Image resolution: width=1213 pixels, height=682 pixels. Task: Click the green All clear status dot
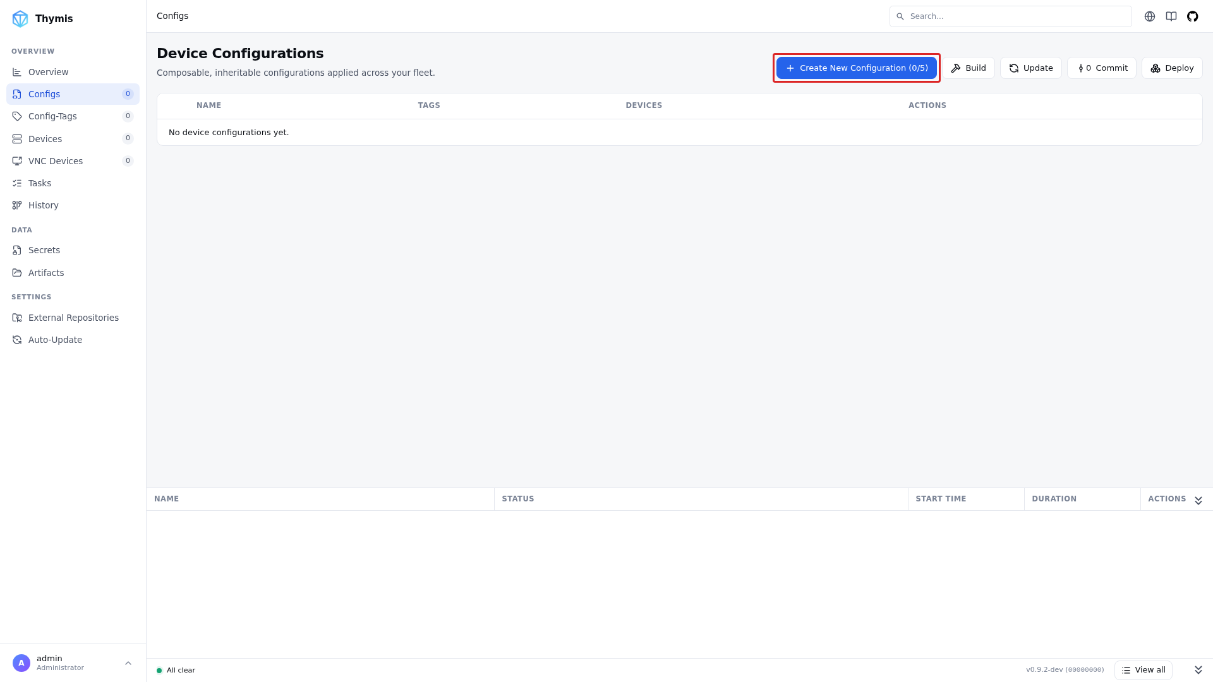click(x=159, y=671)
